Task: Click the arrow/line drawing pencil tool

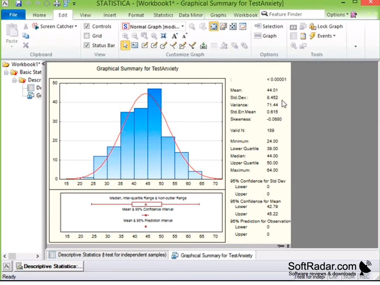Action: pos(173,45)
